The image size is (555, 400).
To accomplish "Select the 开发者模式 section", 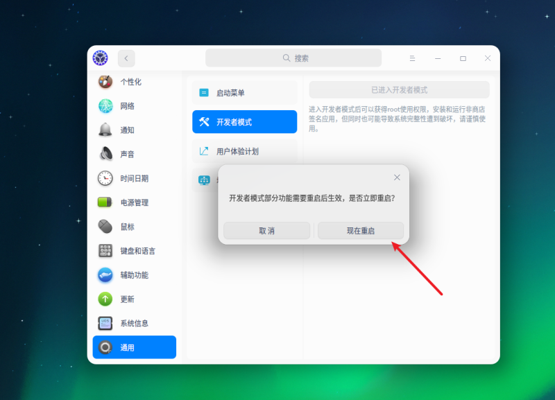I will pyautogui.click(x=245, y=122).
